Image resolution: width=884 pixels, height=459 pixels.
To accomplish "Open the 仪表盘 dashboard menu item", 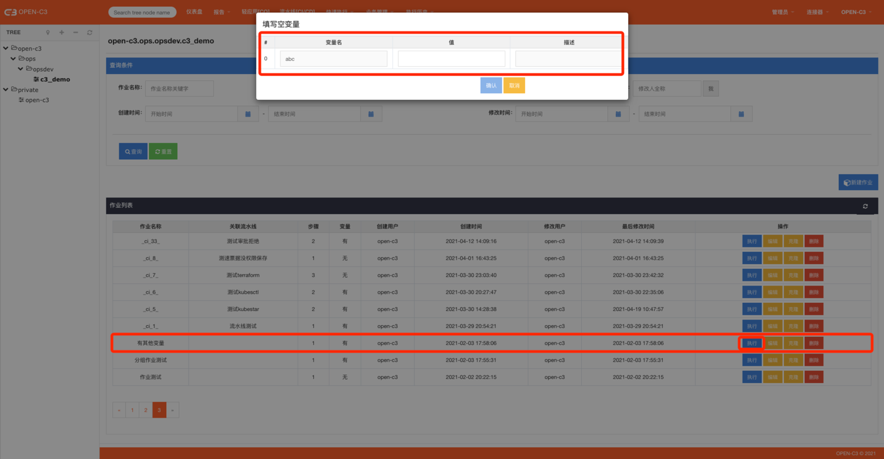I will click(x=194, y=12).
